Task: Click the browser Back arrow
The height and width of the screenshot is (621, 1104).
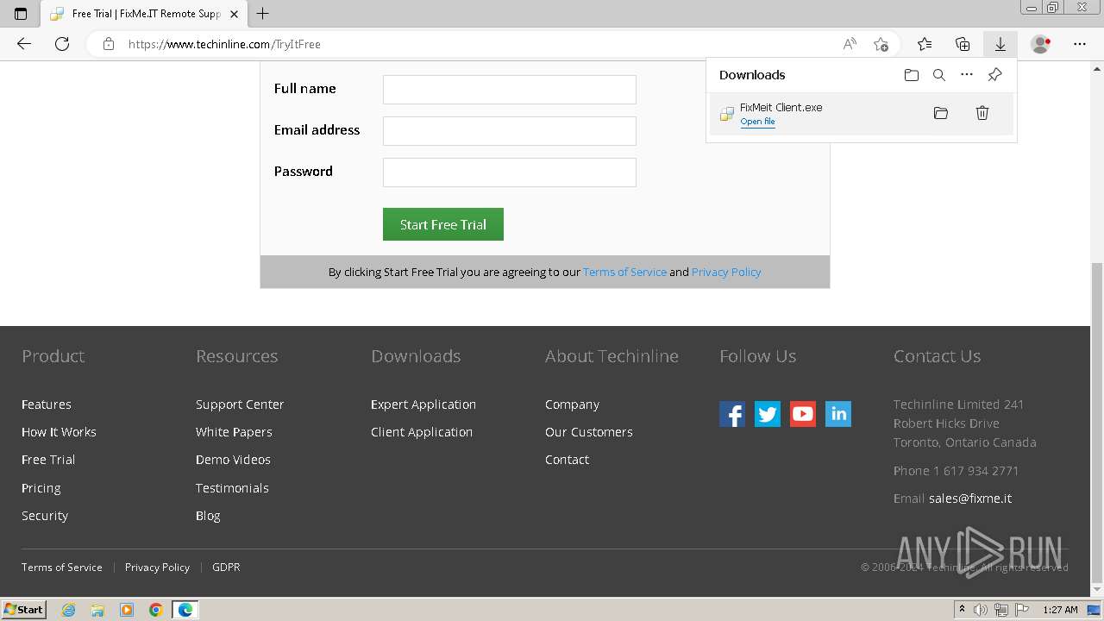Action: pos(24,44)
